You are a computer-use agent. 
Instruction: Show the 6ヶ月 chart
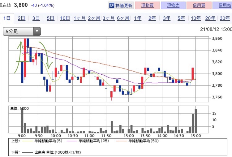click(x=123, y=18)
